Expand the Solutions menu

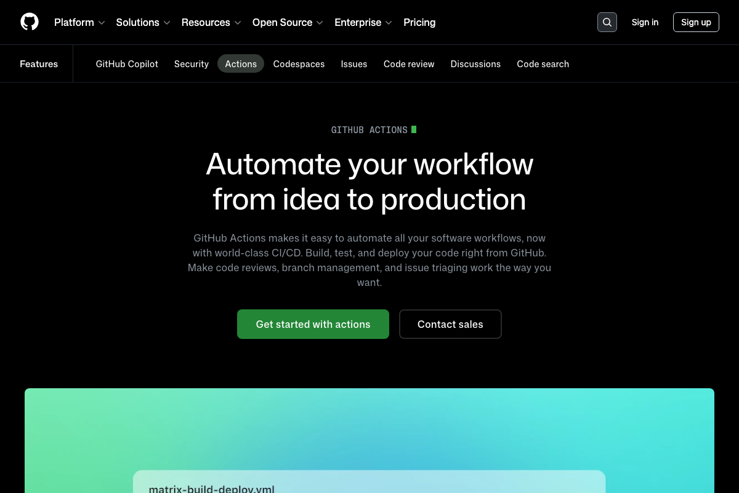[143, 22]
